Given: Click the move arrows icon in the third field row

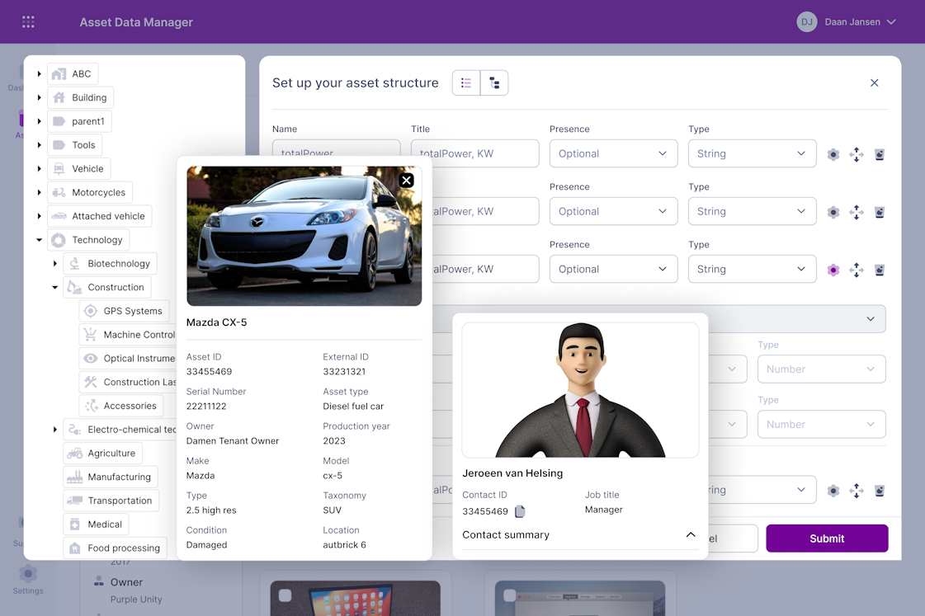Looking at the screenshot, I should [x=857, y=270].
